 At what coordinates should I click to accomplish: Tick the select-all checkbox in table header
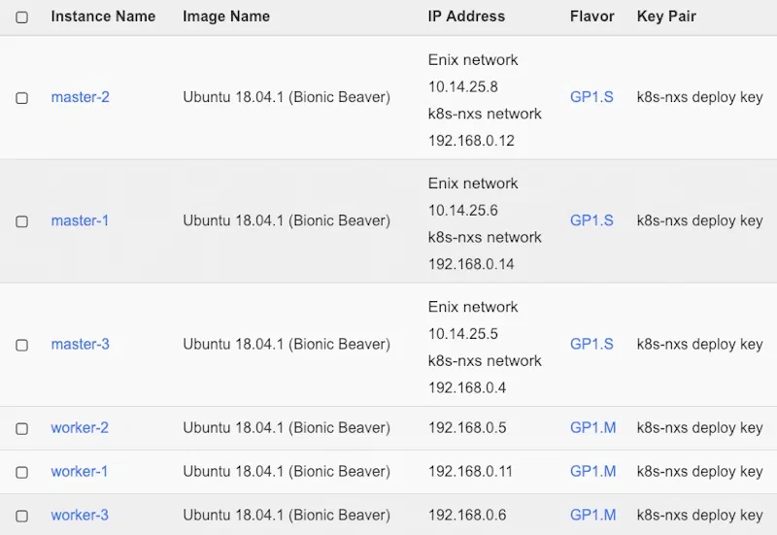click(21, 17)
